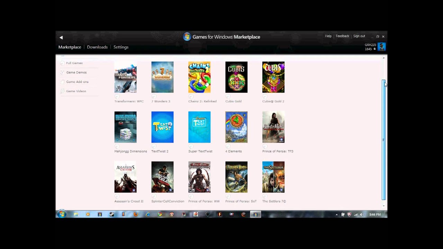Filter by Game Add-ons
Image resolution: width=443 pixels, height=249 pixels.
77,82
